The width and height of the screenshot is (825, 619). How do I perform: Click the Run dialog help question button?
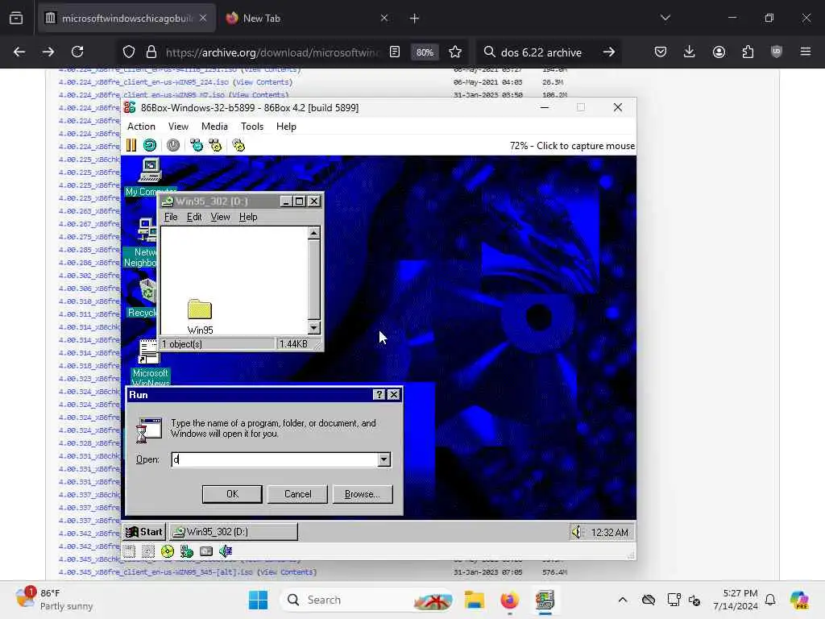point(379,395)
